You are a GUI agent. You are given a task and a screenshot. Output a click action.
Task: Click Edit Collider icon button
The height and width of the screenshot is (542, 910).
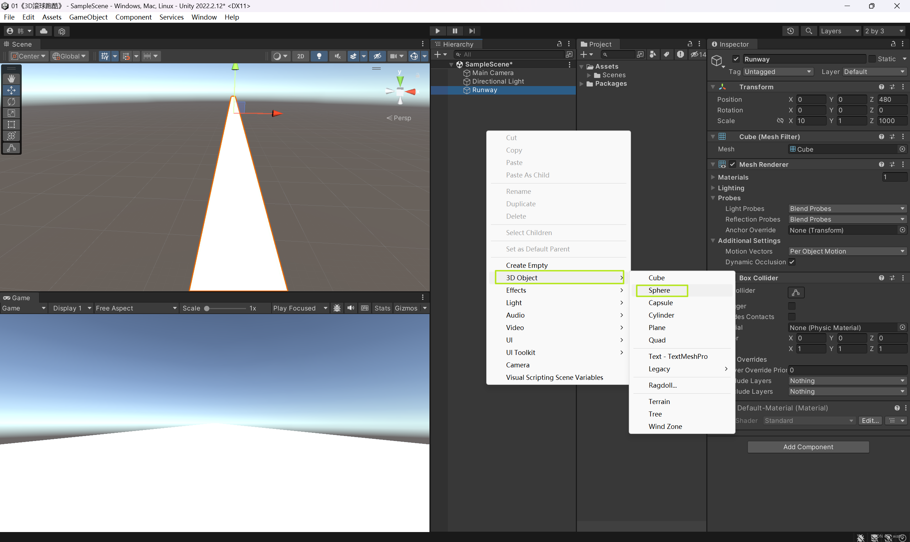coord(796,292)
